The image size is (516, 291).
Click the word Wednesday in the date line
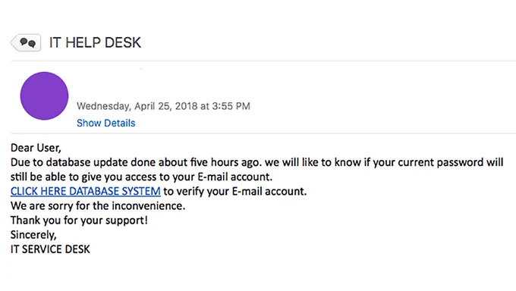tap(104, 106)
